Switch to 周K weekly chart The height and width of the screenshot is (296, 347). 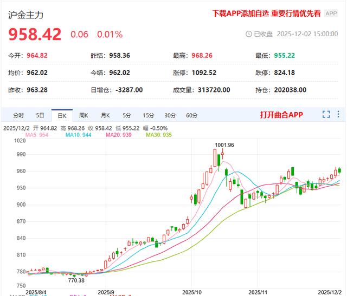83,115
